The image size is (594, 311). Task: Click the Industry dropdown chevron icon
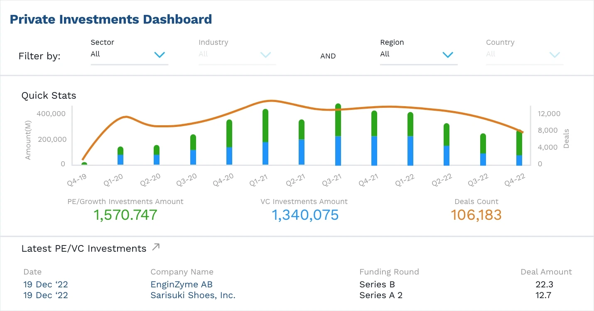coord(265,54)
